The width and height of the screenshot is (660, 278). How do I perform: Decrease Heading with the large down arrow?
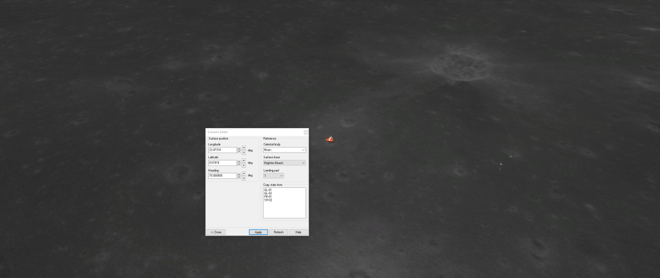click(x=244, y=178)
